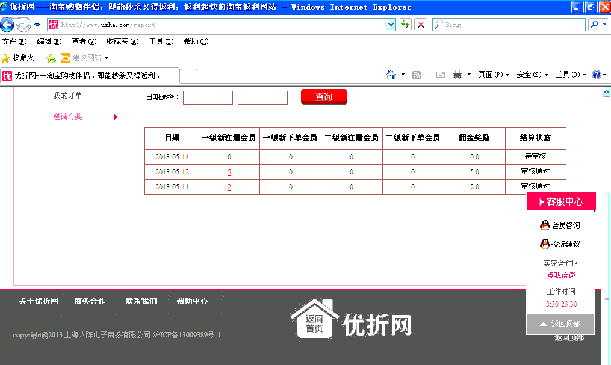Click the IE Back navigation button

click(x=7, y=25)
